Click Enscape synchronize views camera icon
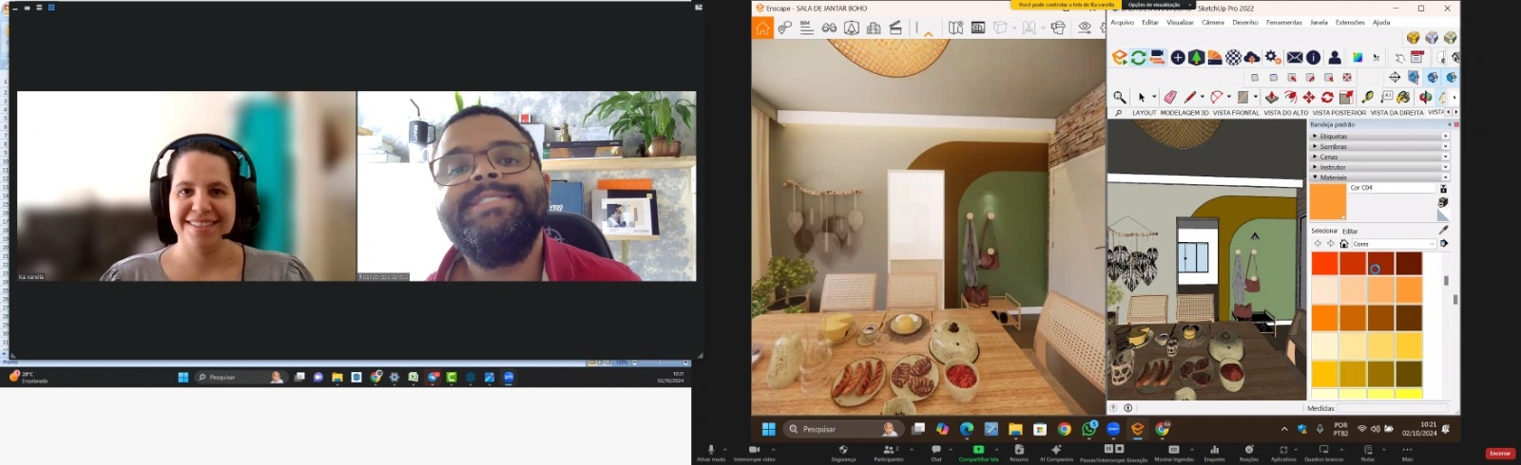The width and height of the screenshot is (1521, 465). (x=1157, y=58)
